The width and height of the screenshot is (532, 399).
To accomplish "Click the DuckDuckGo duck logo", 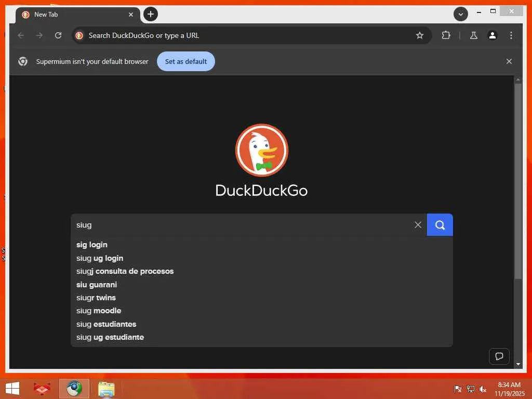I will (262, 150).
